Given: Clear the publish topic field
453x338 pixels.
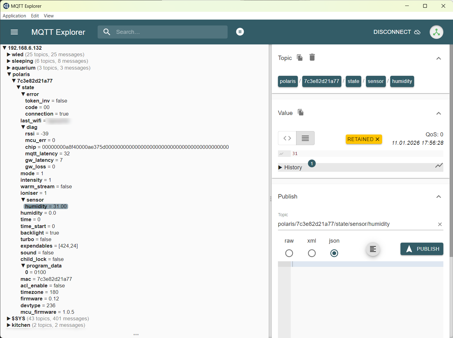Looking at the screenshot, I should click(440, 224).
